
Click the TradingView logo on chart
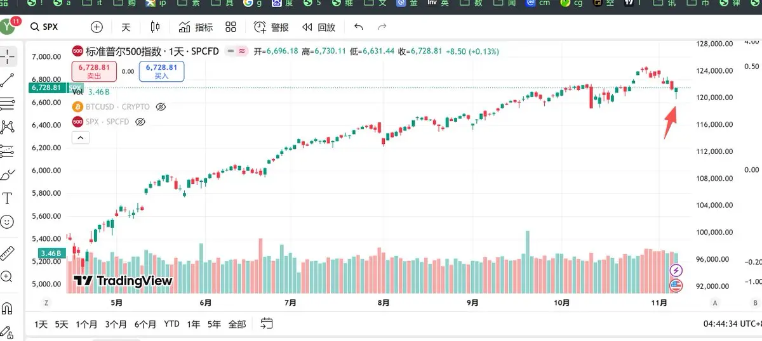click(123, 281)
